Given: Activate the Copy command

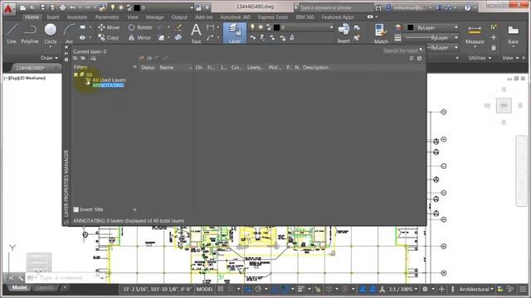Looking at the screenshot, I should pos(109,37).
